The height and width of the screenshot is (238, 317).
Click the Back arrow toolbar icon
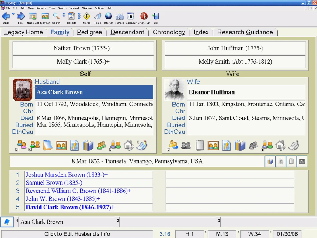[x=6, y=16]
